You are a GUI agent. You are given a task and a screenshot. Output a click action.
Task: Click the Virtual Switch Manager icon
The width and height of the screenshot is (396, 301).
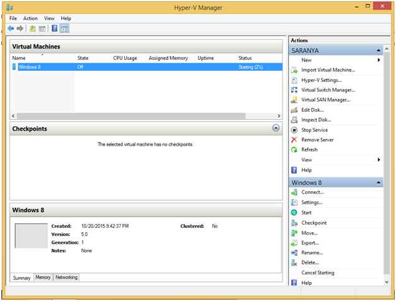(294, 90)
